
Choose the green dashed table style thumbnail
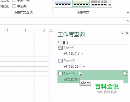click(81, 3)
